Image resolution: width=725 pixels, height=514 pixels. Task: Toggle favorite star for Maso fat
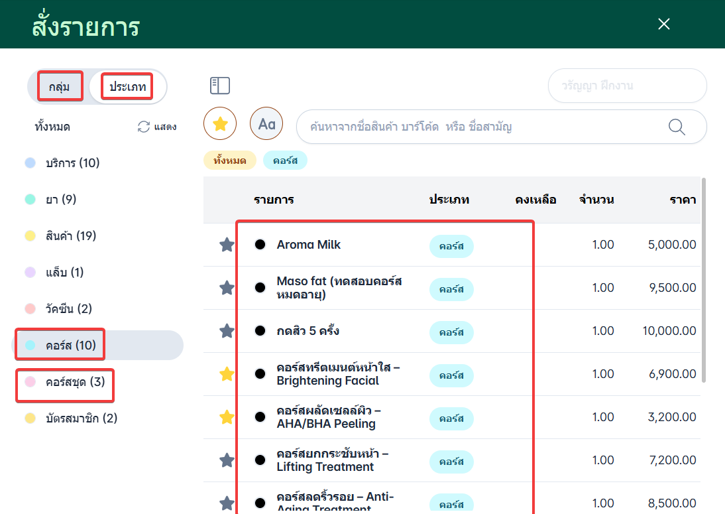[227, 288]
